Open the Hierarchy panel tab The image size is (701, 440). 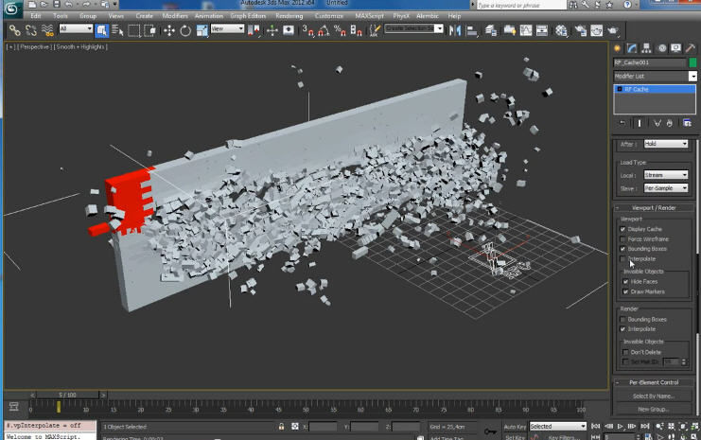[x=646, y=48]
